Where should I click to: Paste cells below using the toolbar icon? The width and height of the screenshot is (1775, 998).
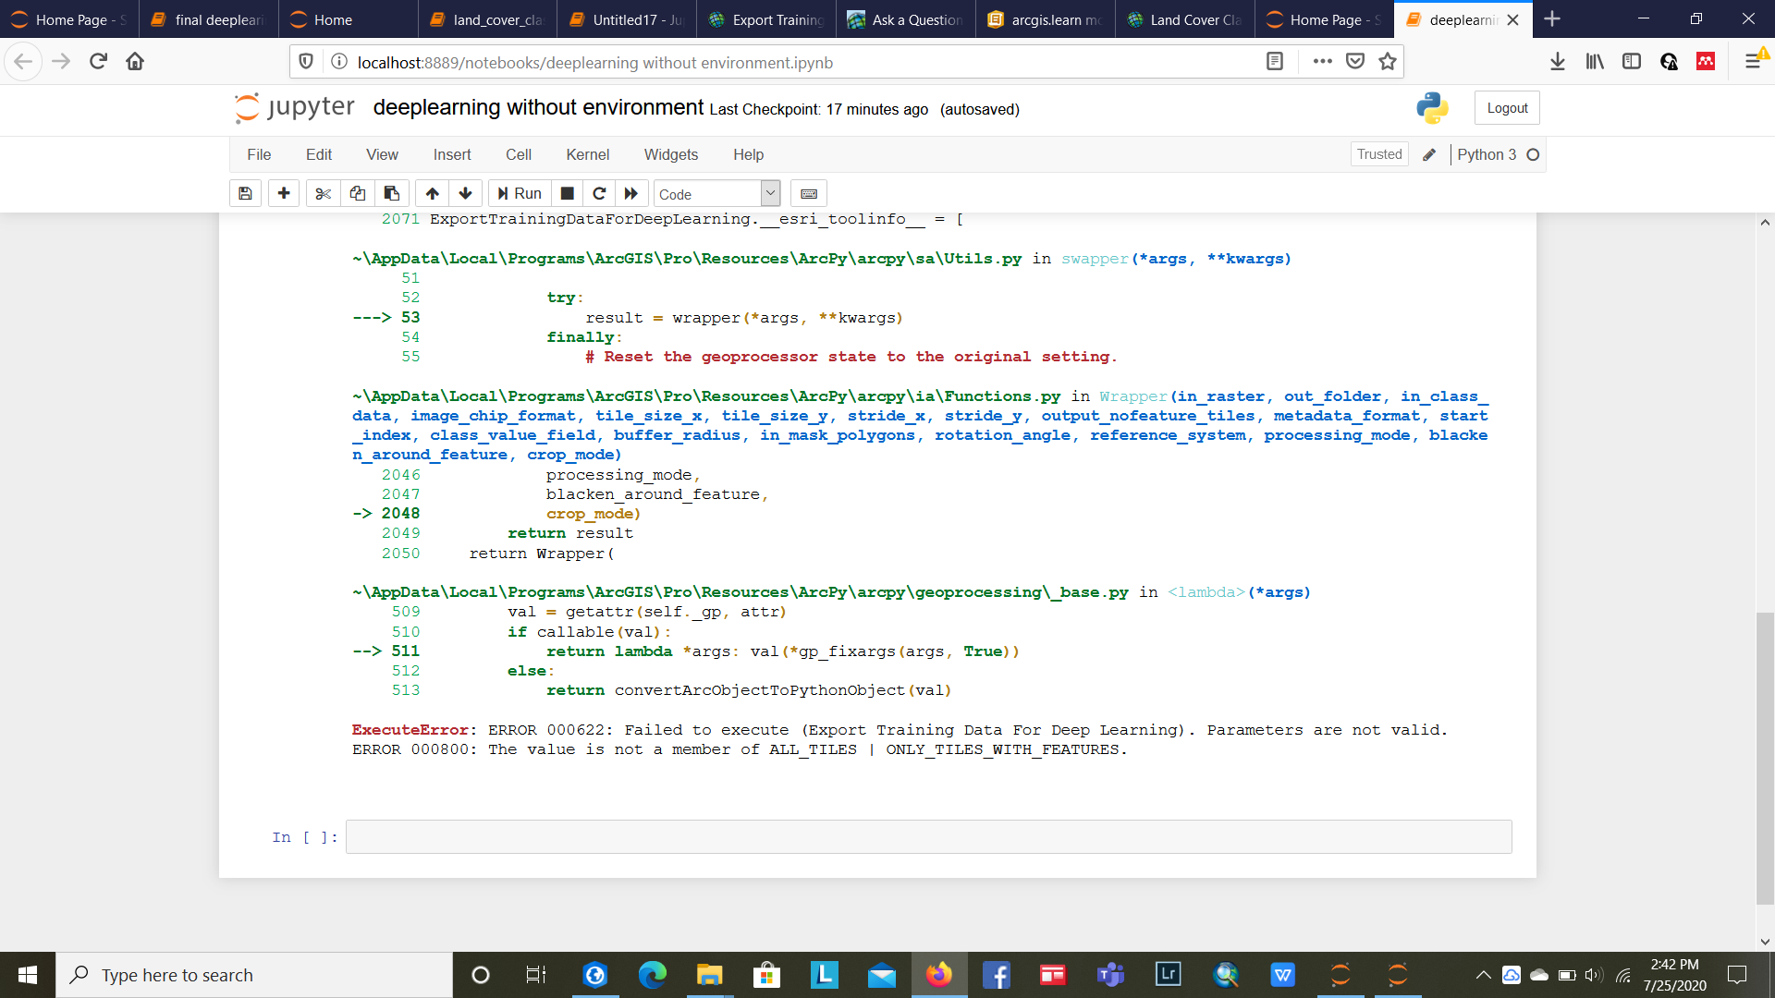[x=392, y=193]
